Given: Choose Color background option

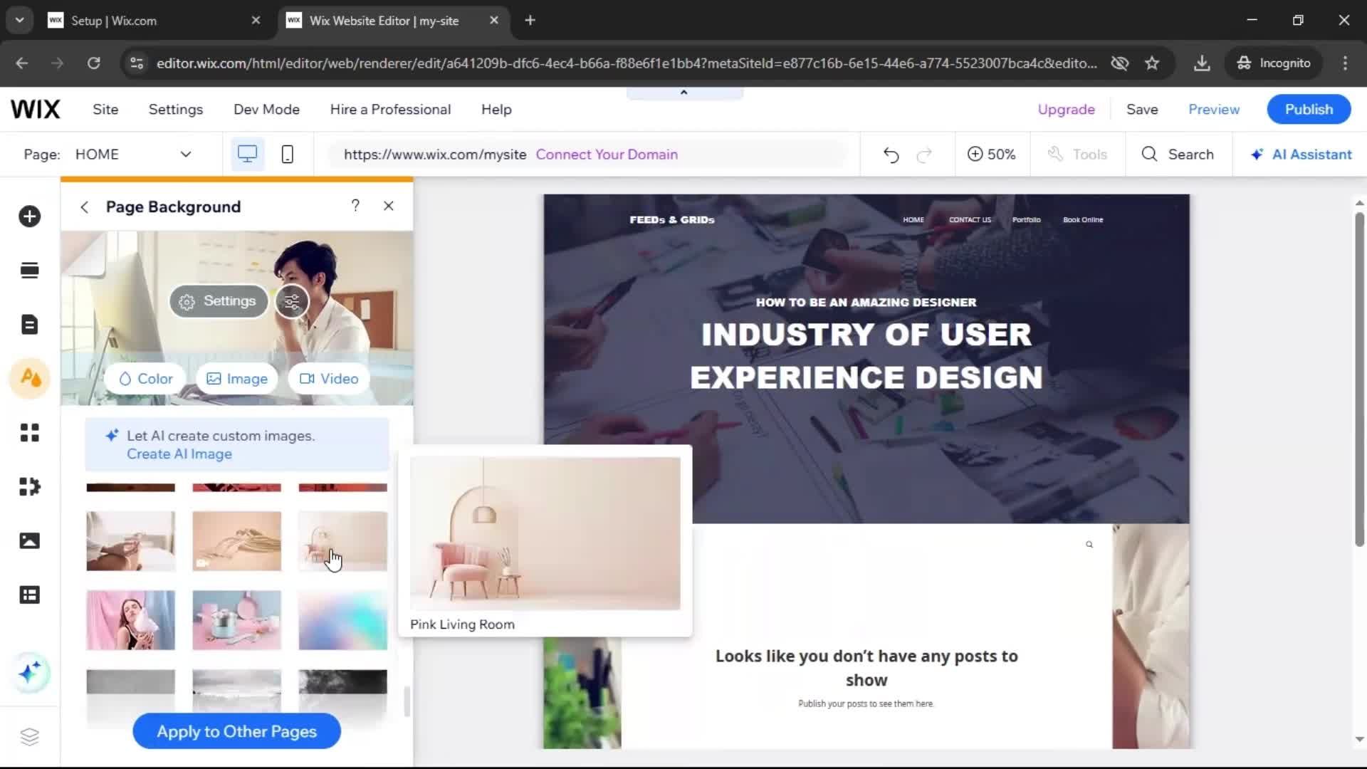Looking at the screenshot, I should tap(145, 379).
